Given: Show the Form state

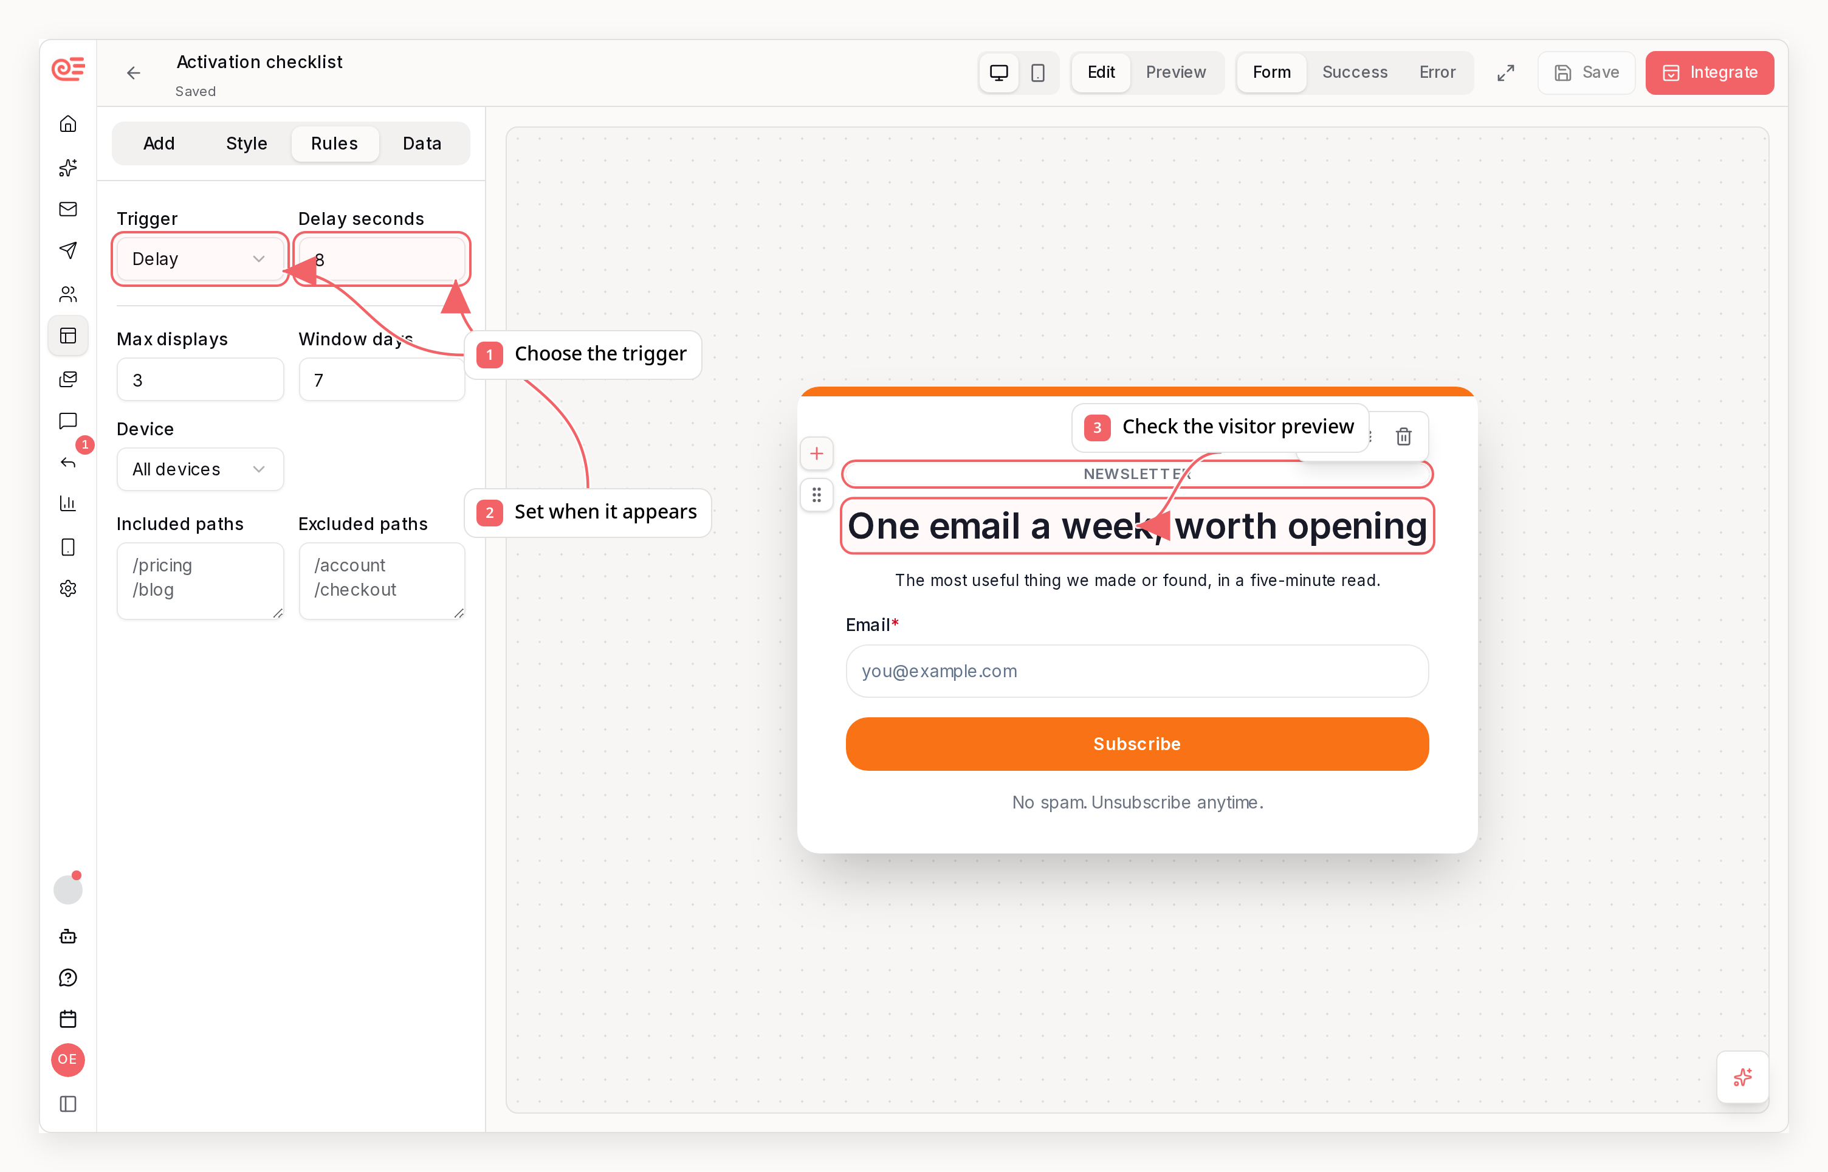Looking at the screenshot, I should (x=1271, y=72).
